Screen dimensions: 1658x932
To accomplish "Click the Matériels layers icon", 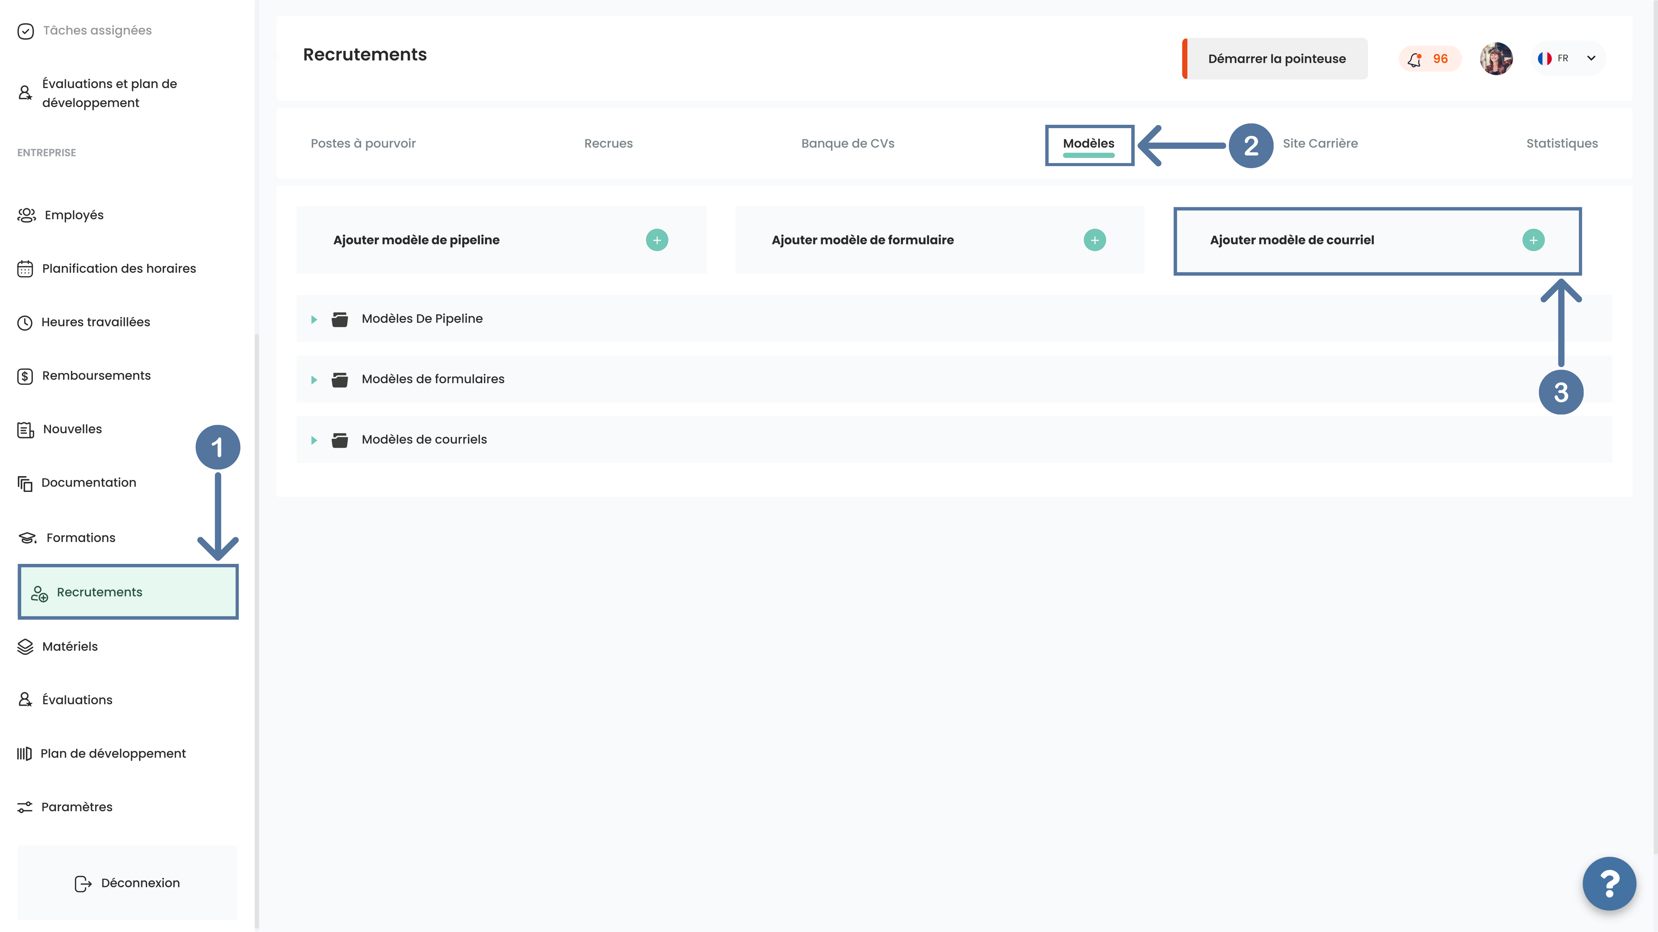I will 25,646.
